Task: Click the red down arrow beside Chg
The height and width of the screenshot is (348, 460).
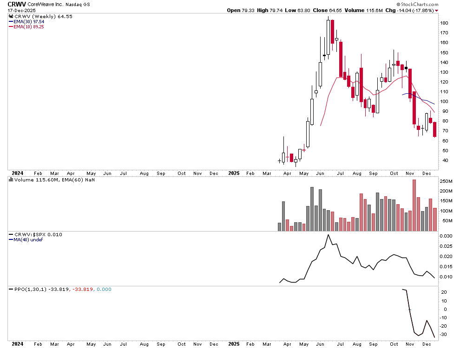Action: pos(436,11)
